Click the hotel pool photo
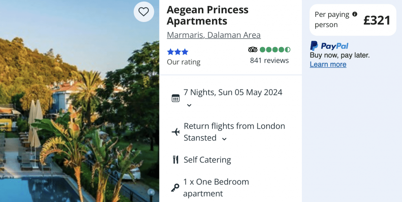402x202 pixels. click(79, 118)
